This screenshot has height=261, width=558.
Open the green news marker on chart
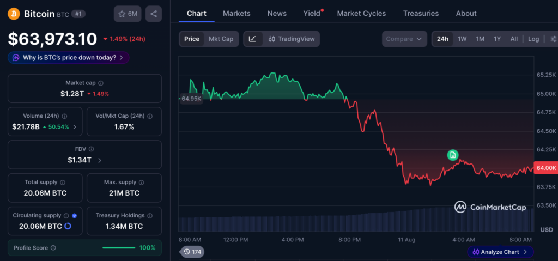pyautogui.click(x=453, y=155)
